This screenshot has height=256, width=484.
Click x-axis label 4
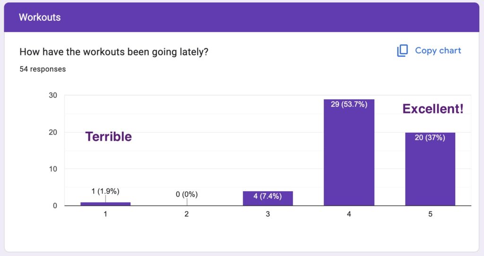point(349,214)
